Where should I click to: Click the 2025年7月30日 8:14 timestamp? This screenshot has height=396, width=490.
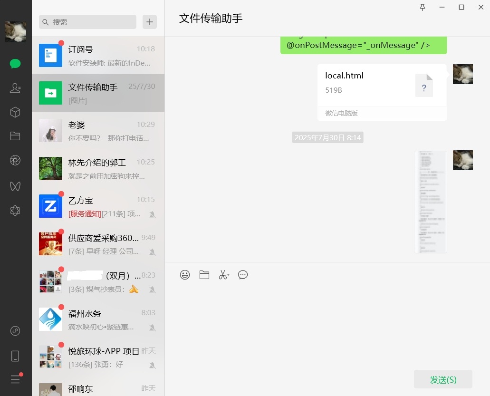point(328,137)
